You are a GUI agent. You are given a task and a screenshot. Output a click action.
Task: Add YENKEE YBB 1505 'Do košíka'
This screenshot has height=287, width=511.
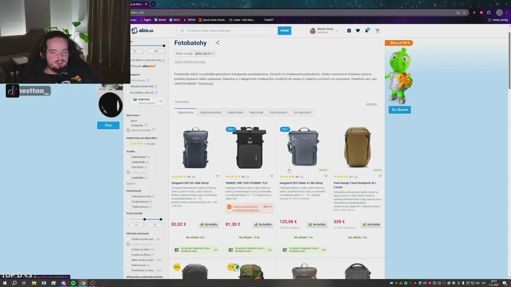click(x=263, y=224)
